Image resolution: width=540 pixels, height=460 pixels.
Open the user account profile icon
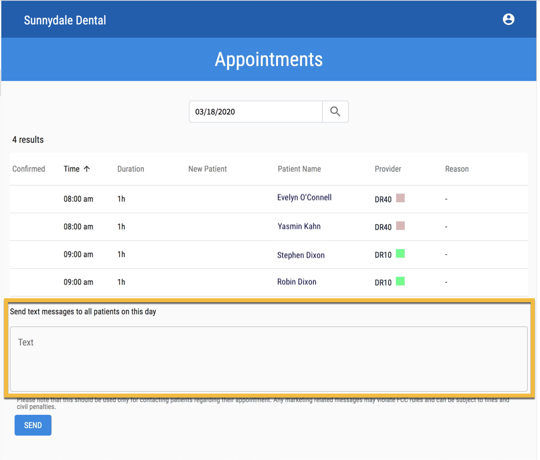click(x=508, y=19)
